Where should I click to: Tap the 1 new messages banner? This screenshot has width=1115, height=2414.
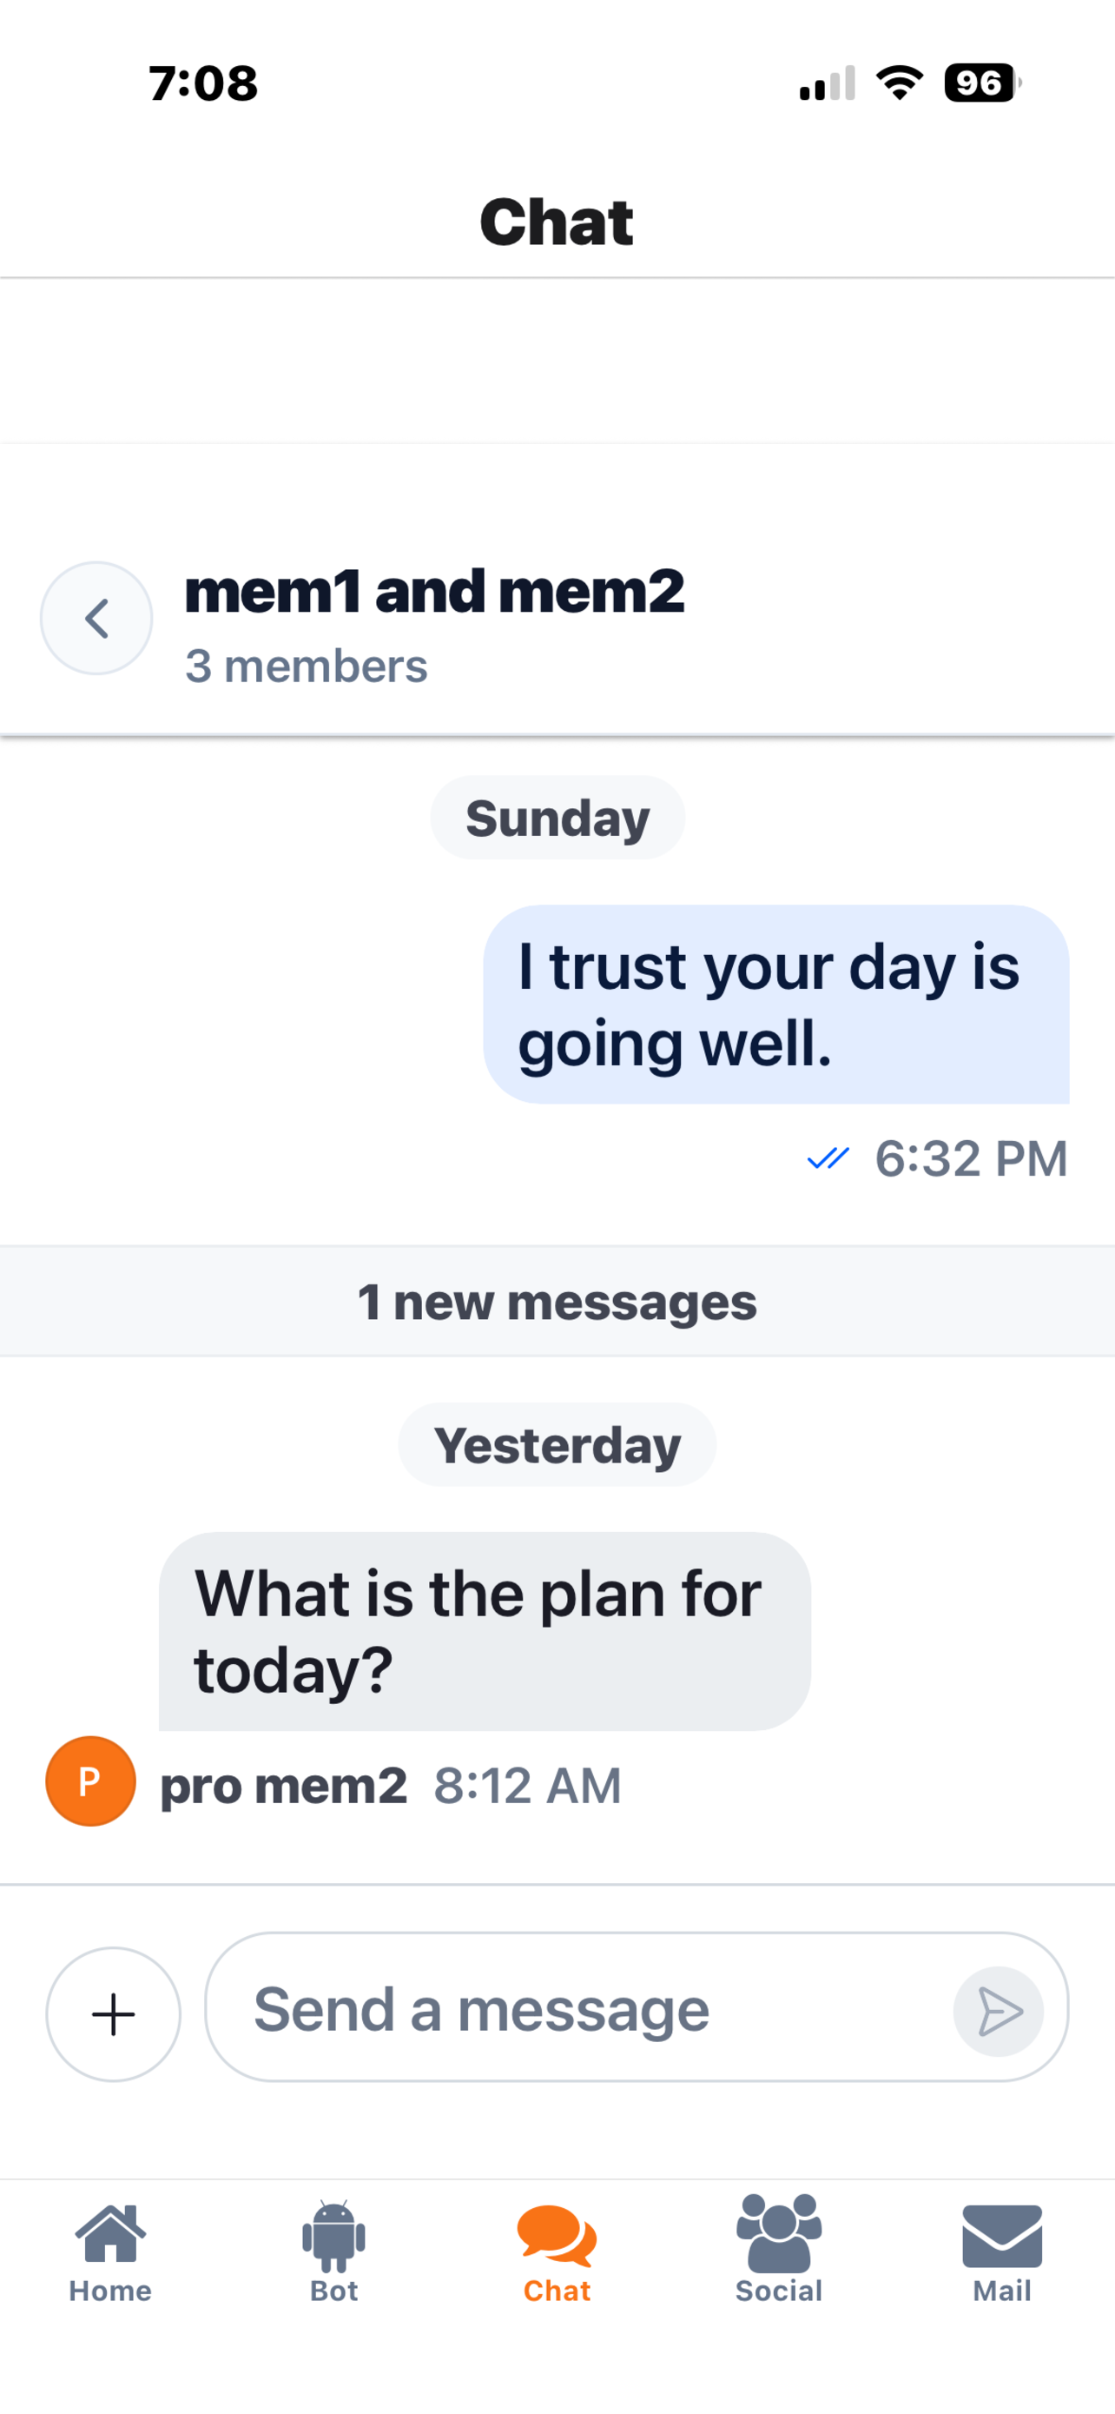coord(557,1302)
